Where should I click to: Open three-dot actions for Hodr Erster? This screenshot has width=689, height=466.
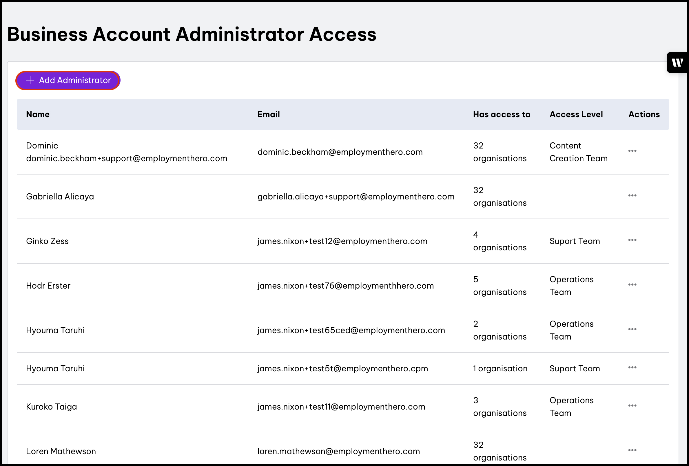point(632,285)
